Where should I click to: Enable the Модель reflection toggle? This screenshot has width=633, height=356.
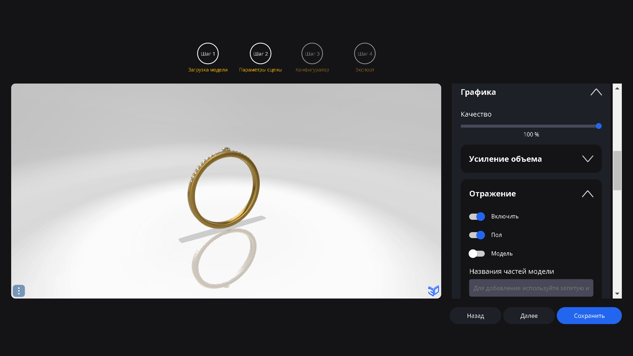coord(476,253)
